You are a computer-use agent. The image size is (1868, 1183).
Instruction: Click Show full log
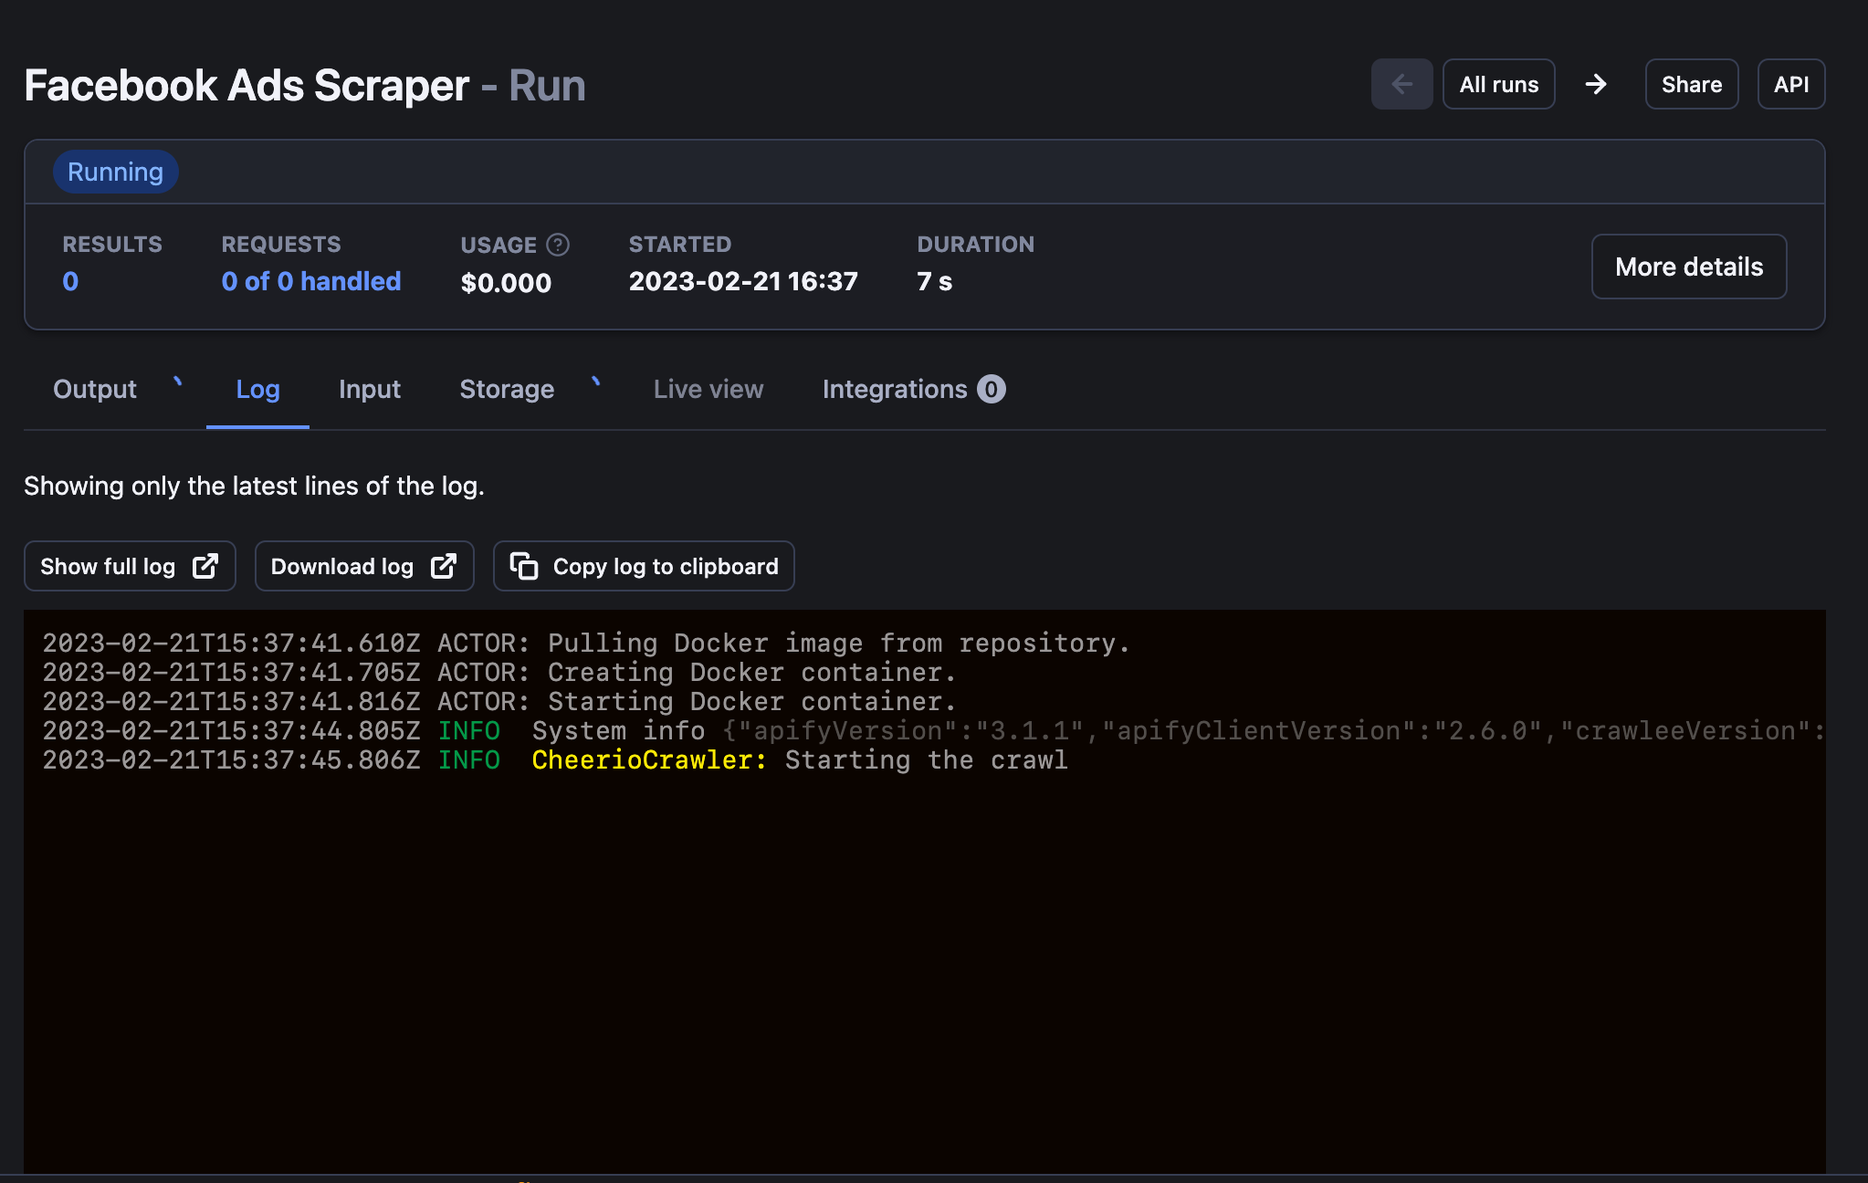130,566
